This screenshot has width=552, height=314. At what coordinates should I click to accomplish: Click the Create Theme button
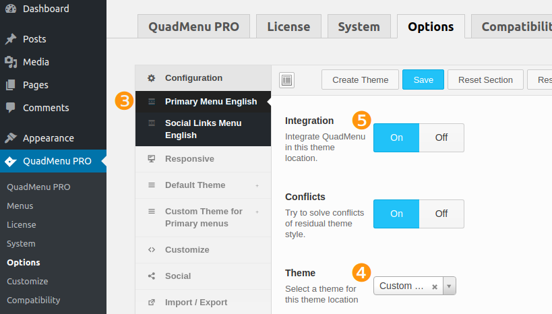pyautogui.click(x=360, y=80)
